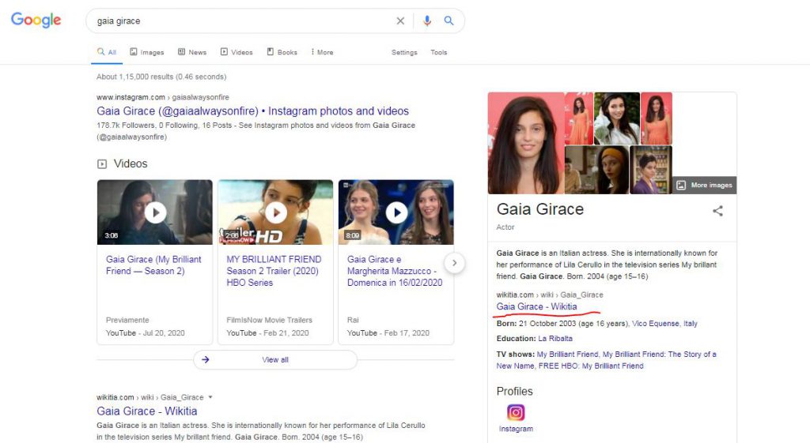
Task: Share the Gaia Girace knowledge panel
Action: 717,210
